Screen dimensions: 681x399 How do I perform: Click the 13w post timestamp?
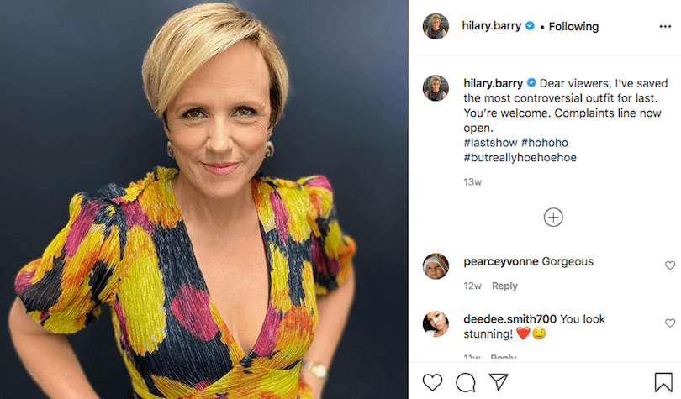coord(472,181)
